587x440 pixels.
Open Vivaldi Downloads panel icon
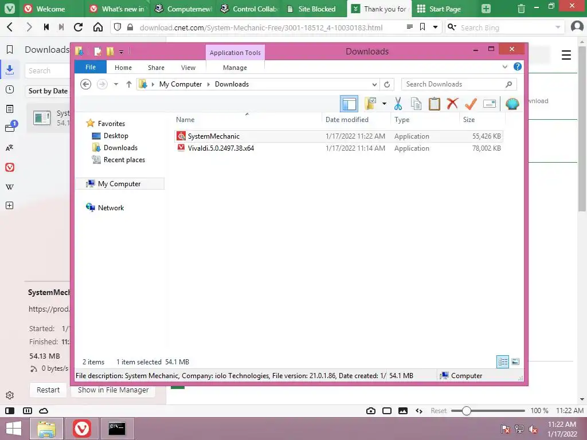click(10, 69)
